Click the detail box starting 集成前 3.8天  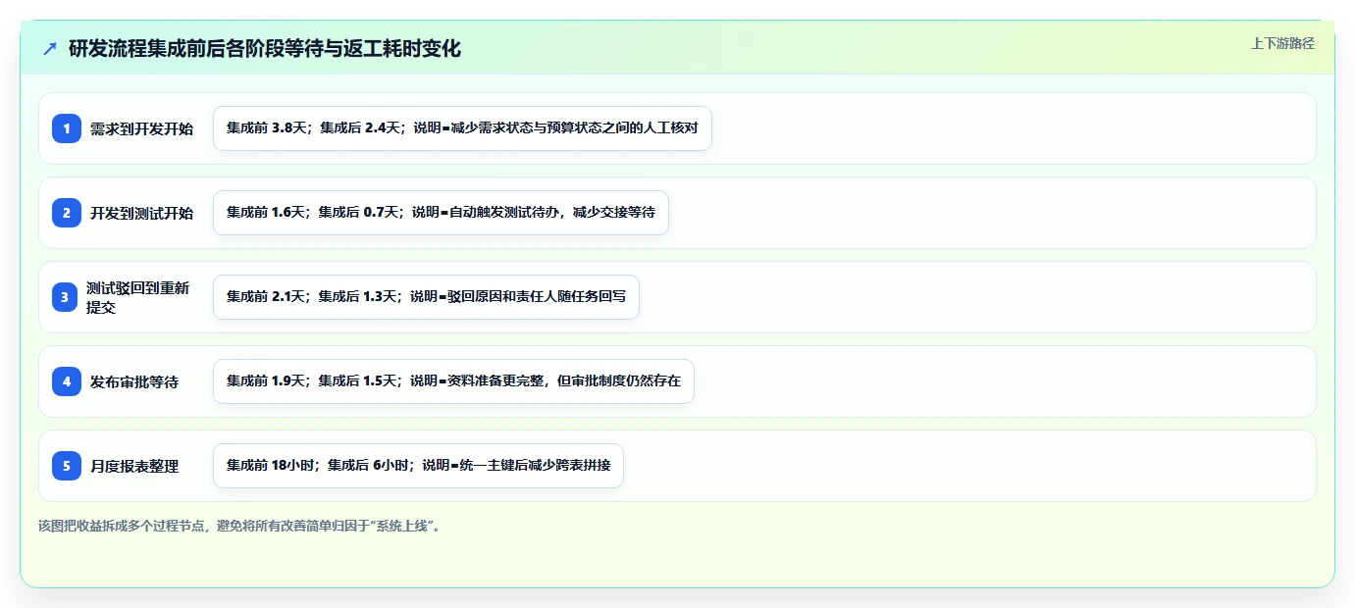(x=462, y=128)
